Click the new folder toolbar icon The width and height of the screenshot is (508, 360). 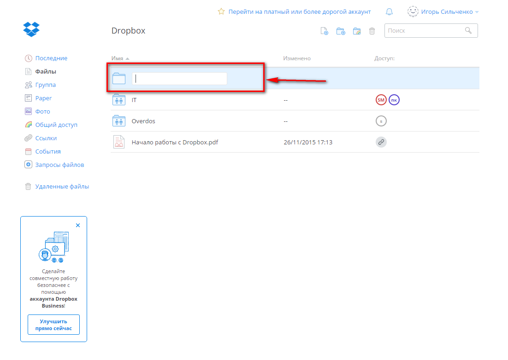(x=341, y=31)
